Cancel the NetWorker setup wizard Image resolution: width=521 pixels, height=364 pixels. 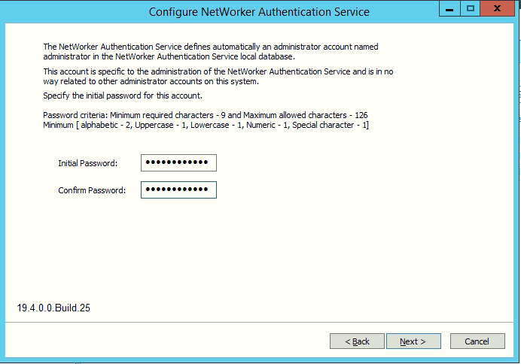(477, 341)
